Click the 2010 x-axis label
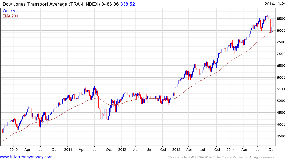289x161 pixels. (x=13, y=149)
